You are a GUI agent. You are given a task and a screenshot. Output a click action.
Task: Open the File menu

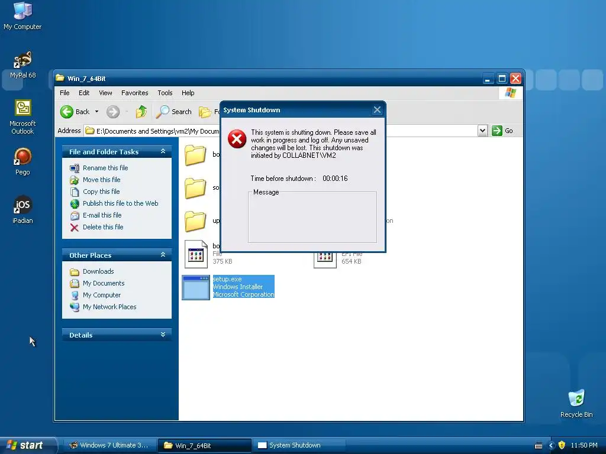[65, 93]
